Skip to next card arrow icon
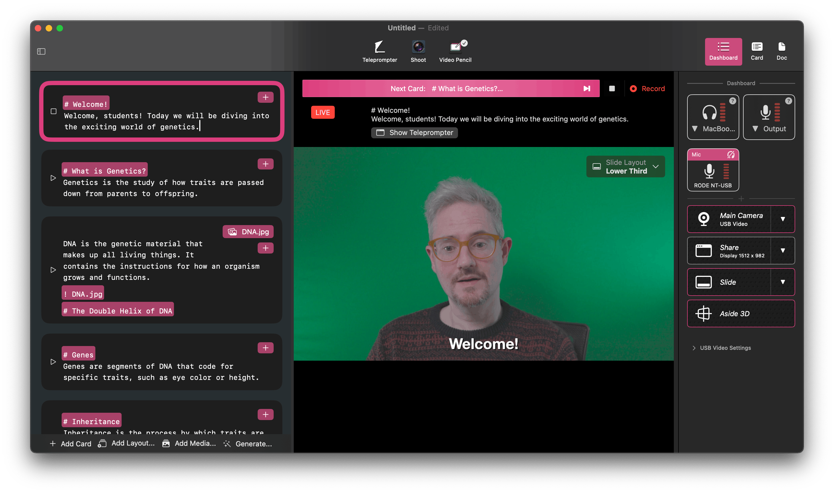 click(587, 89)
